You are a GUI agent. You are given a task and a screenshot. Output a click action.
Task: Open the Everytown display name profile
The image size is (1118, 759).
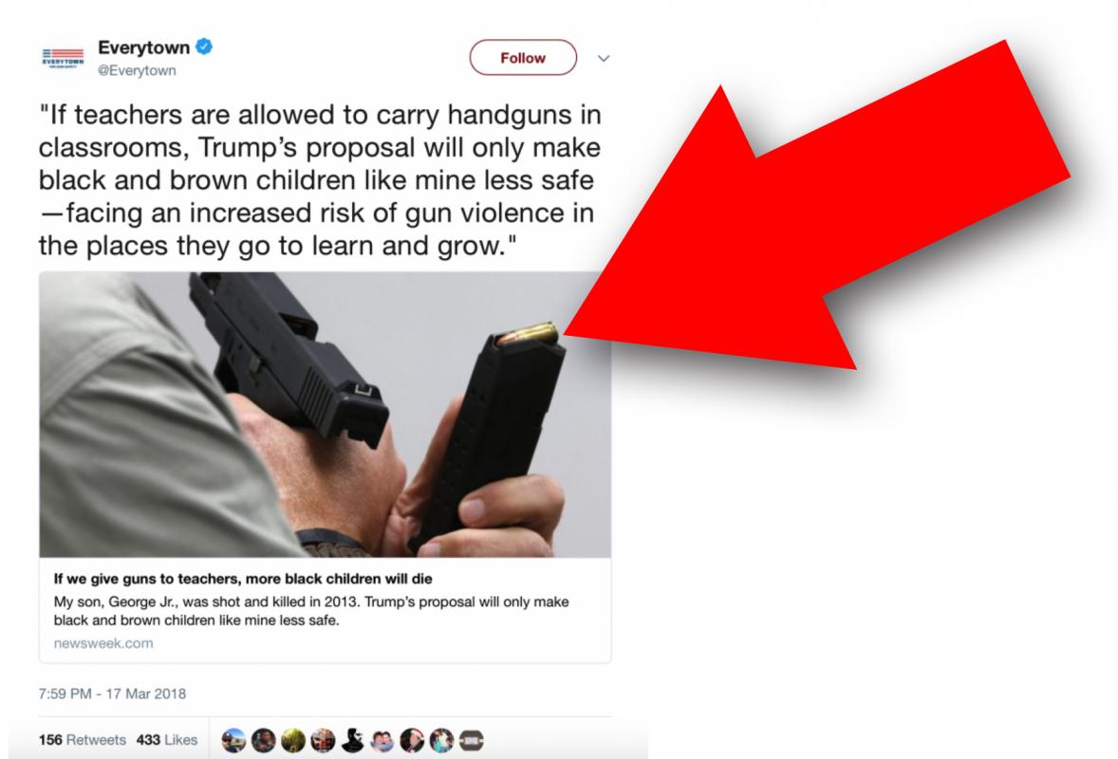point(143,47)
